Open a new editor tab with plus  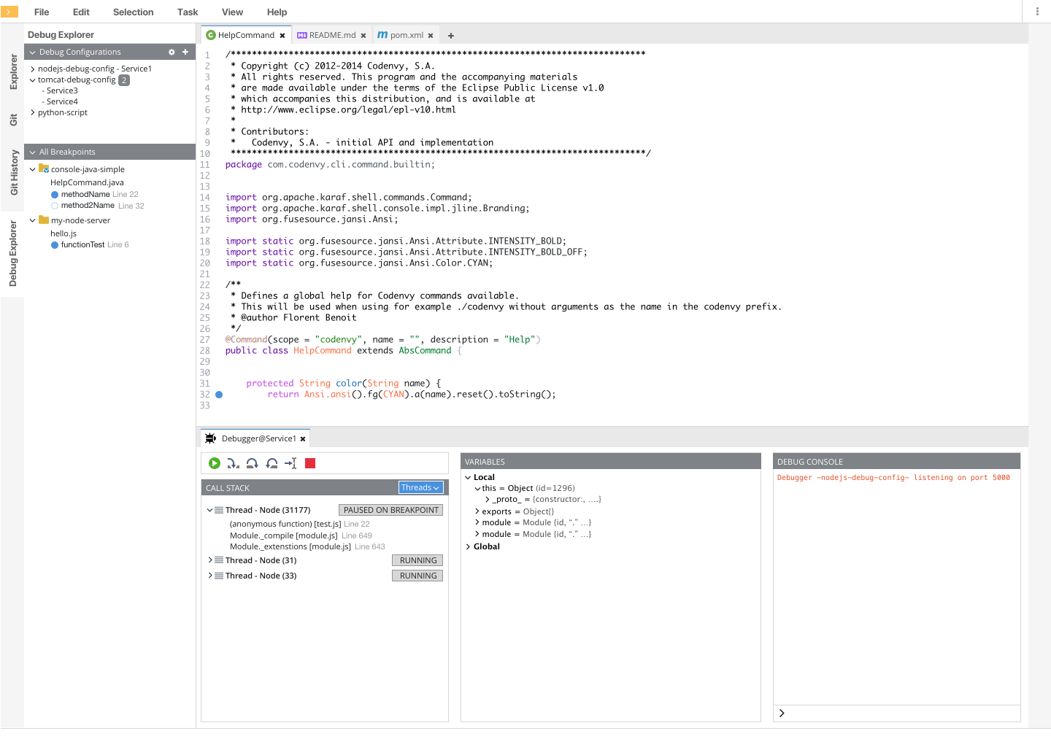(x=451, y=36)
